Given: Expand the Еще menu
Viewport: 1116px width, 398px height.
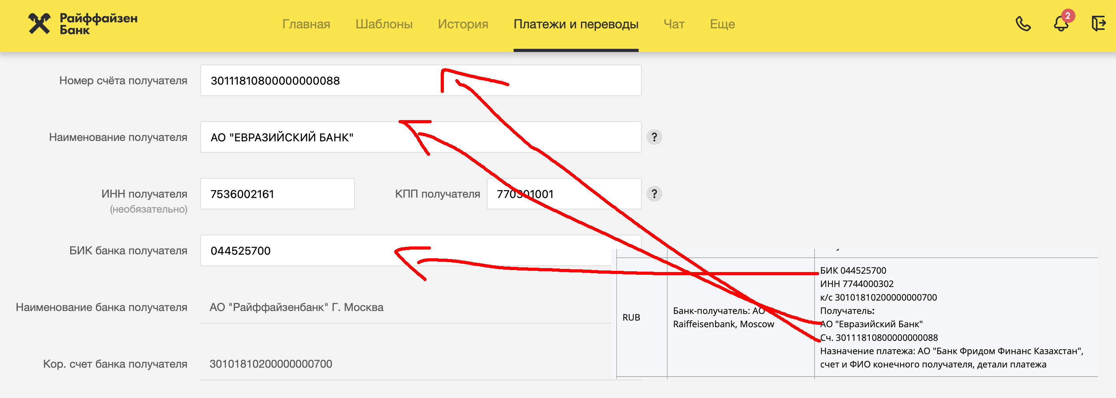Looking at the screenshot, I should point(722,24).
